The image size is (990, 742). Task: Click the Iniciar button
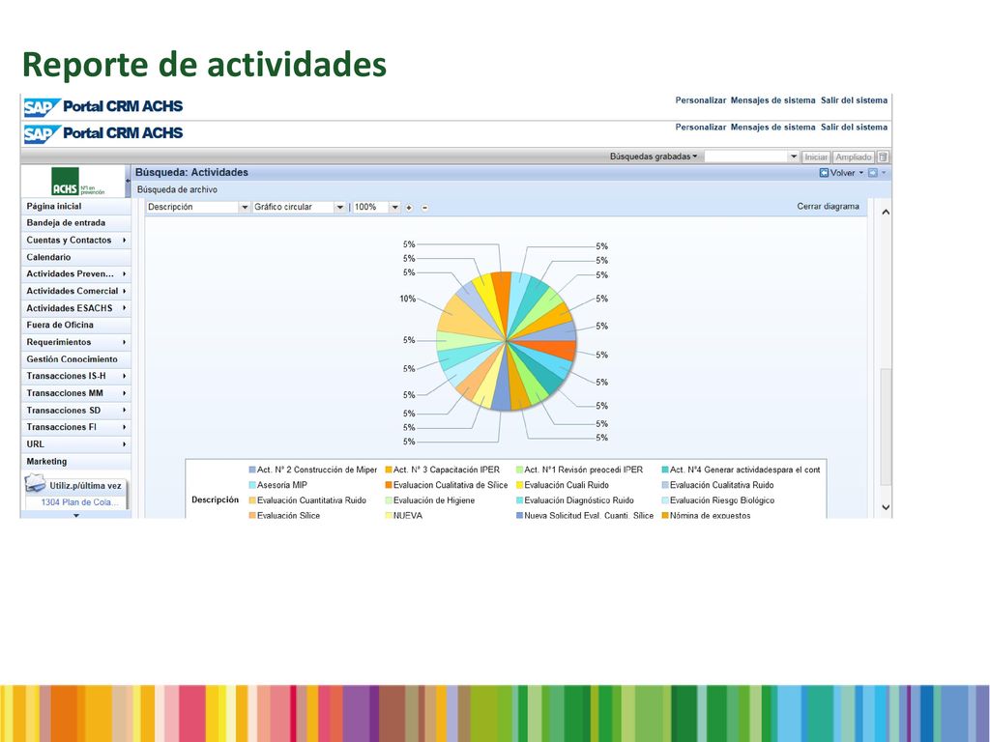coord(816,157)
